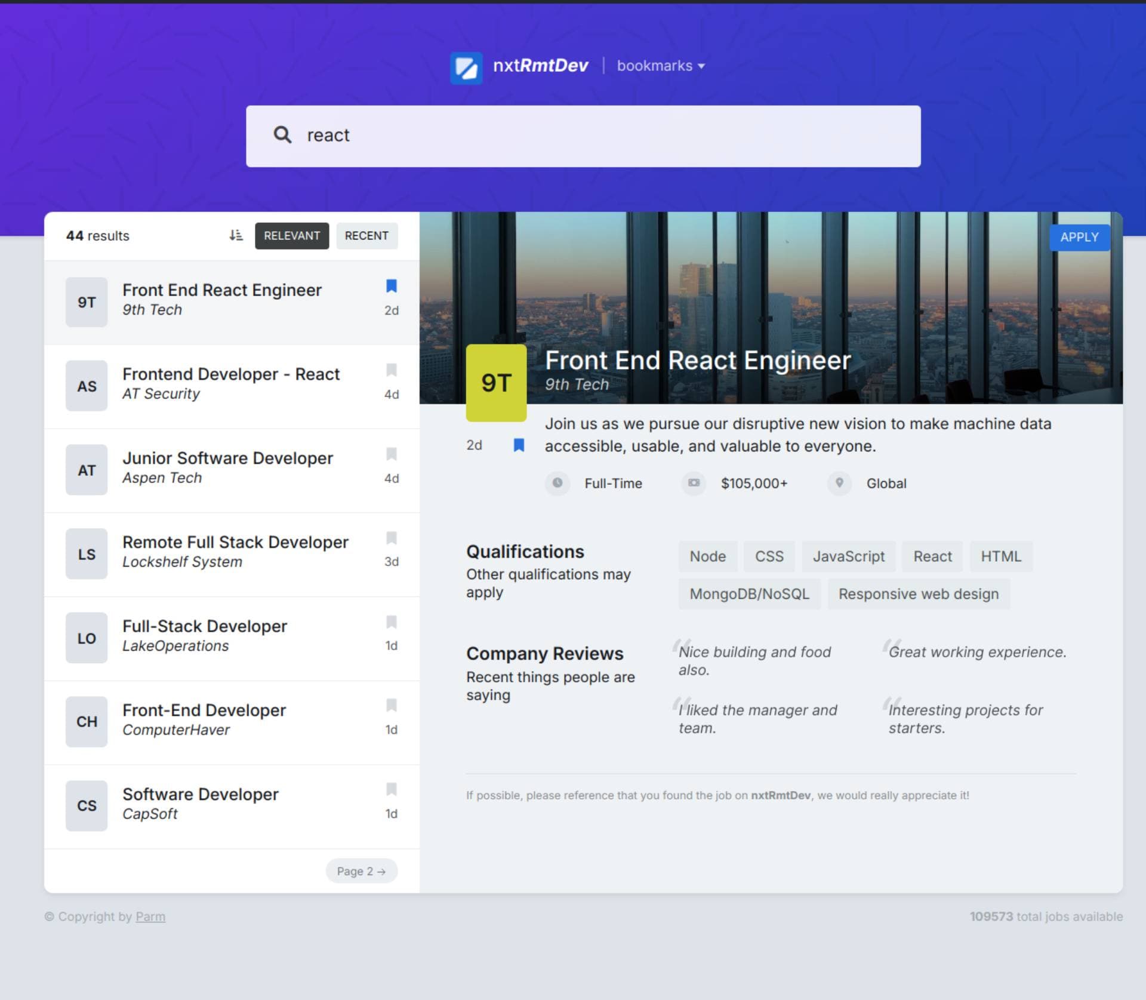Viewport: 1146px width, 1000px height.
Task: Click the 9T company badge in list
Action: tap(87, 302)
